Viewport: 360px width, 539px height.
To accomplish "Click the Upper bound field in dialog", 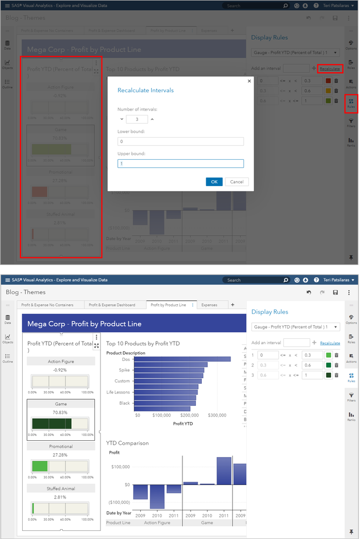I will [x=180, y=163].
